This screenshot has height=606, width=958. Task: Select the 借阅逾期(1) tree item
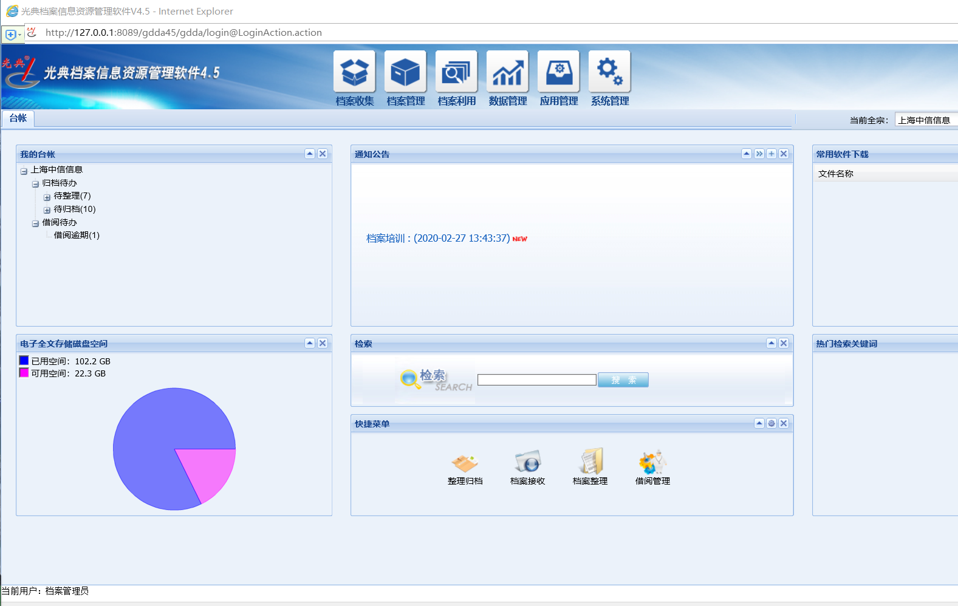77,235
